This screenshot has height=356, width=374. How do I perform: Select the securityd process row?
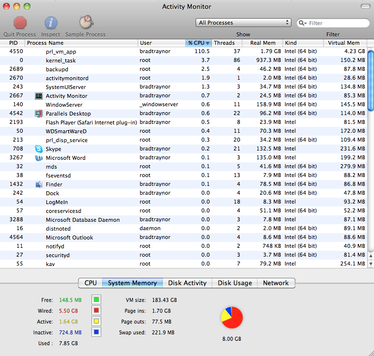click(183, 255)
